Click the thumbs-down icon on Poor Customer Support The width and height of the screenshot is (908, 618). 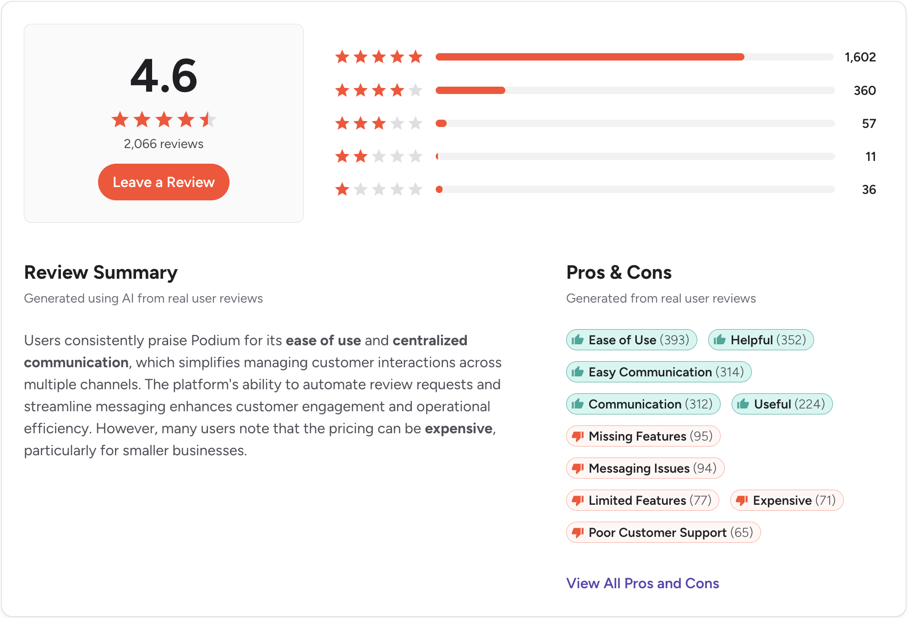tap(578, 532)
